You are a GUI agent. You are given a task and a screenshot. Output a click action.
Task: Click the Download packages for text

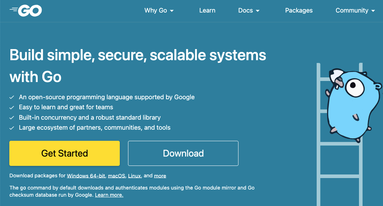pyautogui.click(x=37, y=176)
